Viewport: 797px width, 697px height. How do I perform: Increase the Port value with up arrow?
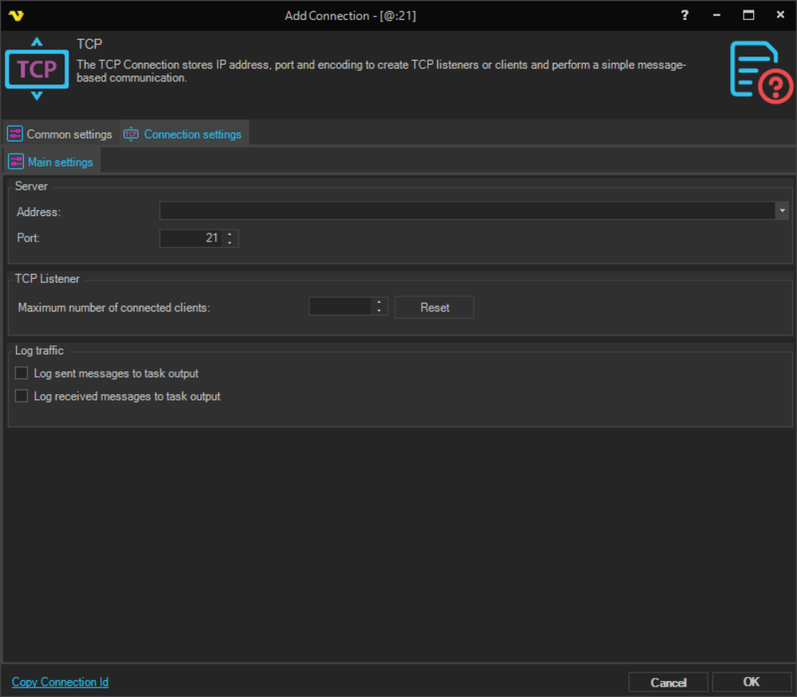[230, 234]
